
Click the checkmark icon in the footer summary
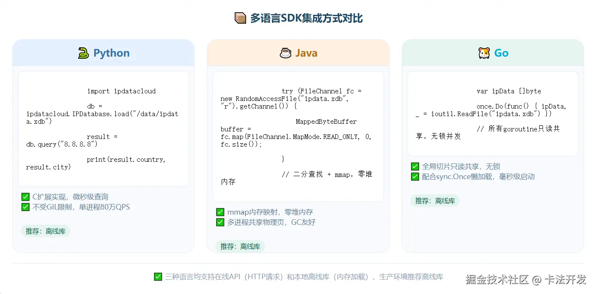click(158, 276)
